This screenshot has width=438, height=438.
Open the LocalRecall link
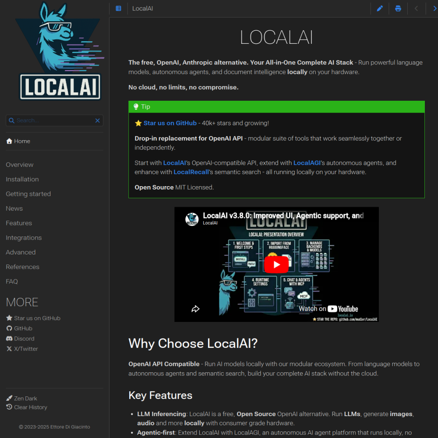[x=191, y=172]
